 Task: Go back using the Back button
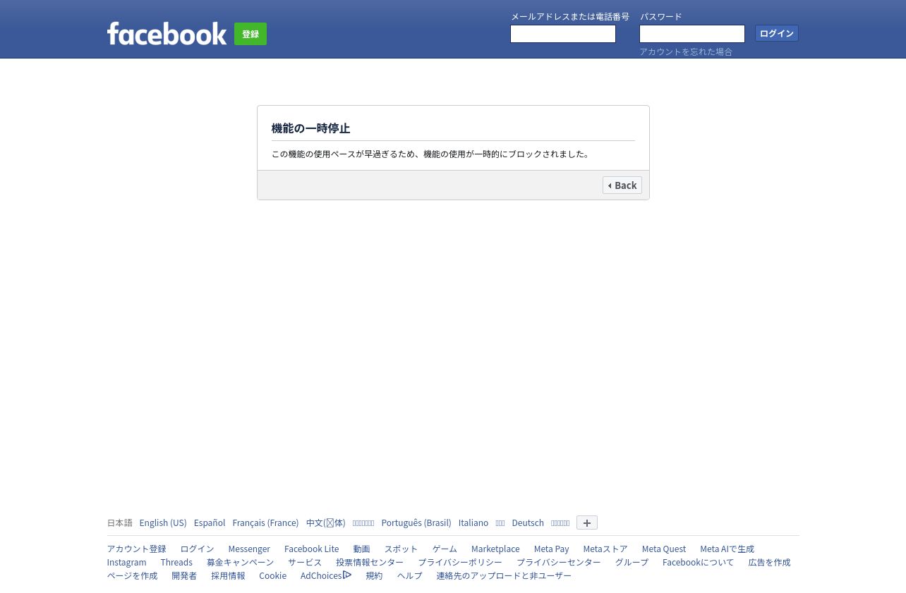[622, 185]
